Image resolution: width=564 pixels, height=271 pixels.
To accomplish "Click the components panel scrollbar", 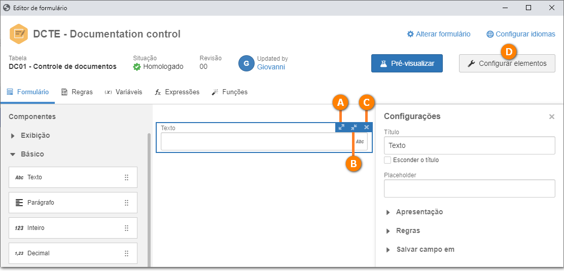I will click(149, 200).
